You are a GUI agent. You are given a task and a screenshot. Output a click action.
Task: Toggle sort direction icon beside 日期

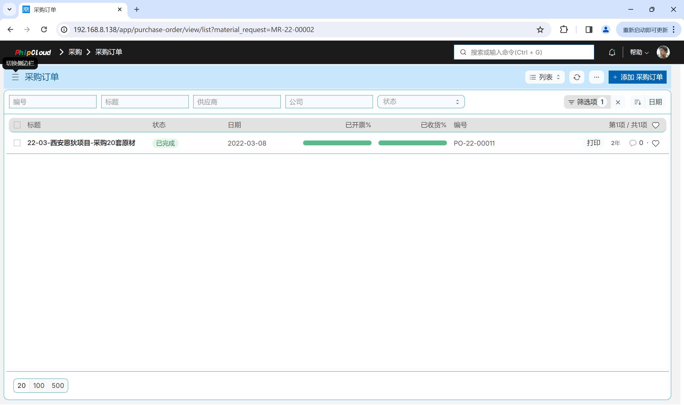[x=637, y=102]
